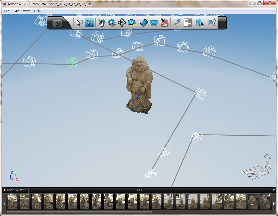The height and width of the screenshot is (216, 278).
Task: Open the film strip animation tool
Action: tap(144, 23)
